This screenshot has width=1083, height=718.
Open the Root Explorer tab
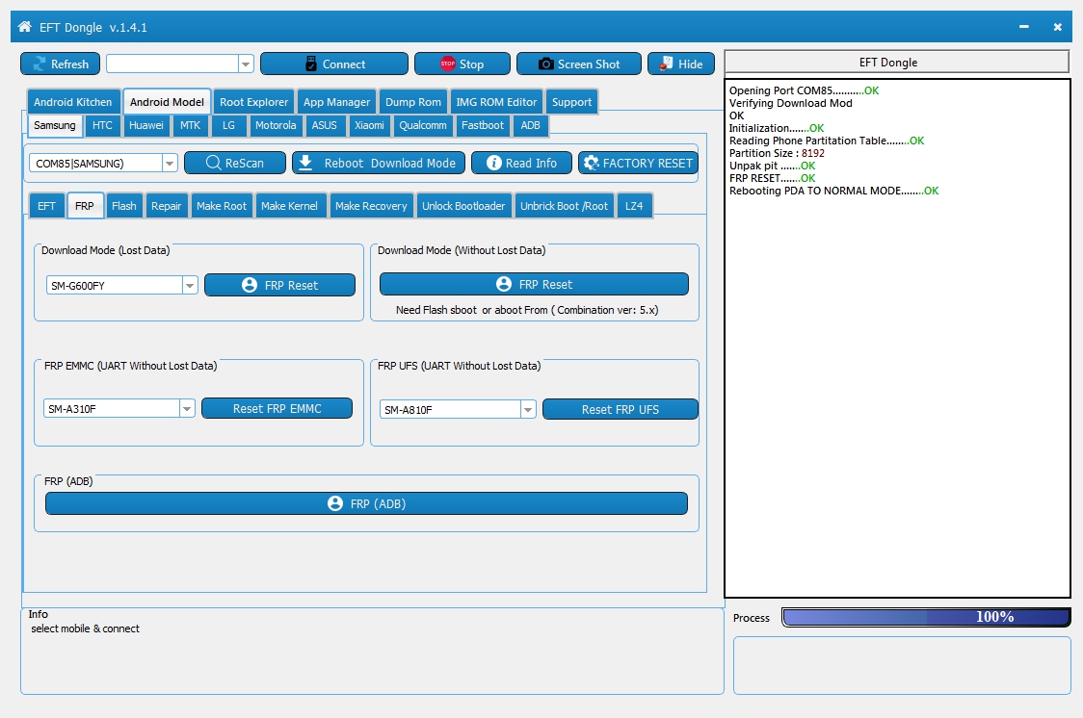[254, 101]
